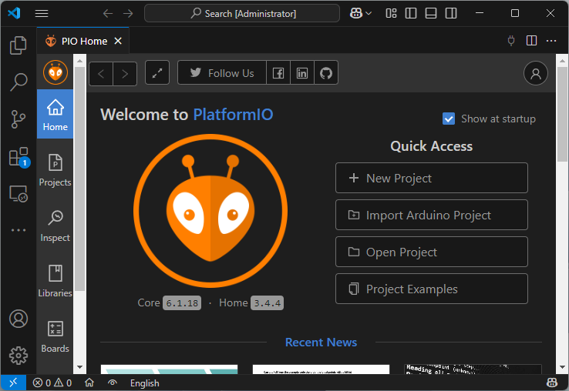Toggle the primary side bar
Screen dimensions: 569x391
(411, 13)
